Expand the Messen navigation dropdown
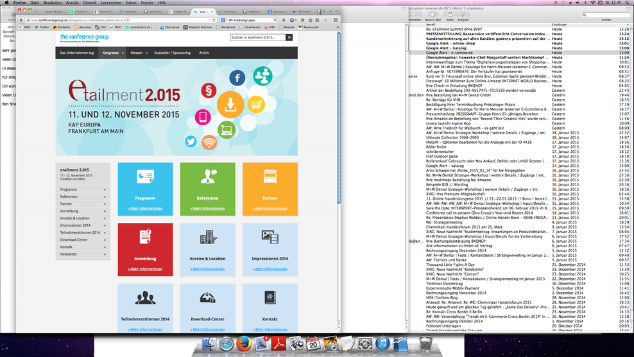This screenshot has width=634, height=357. click(x=146, y=53)
